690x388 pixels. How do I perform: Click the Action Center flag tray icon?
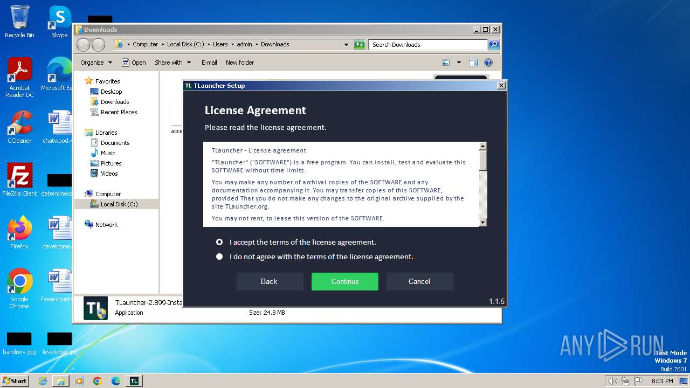click(x=639, y=381)
